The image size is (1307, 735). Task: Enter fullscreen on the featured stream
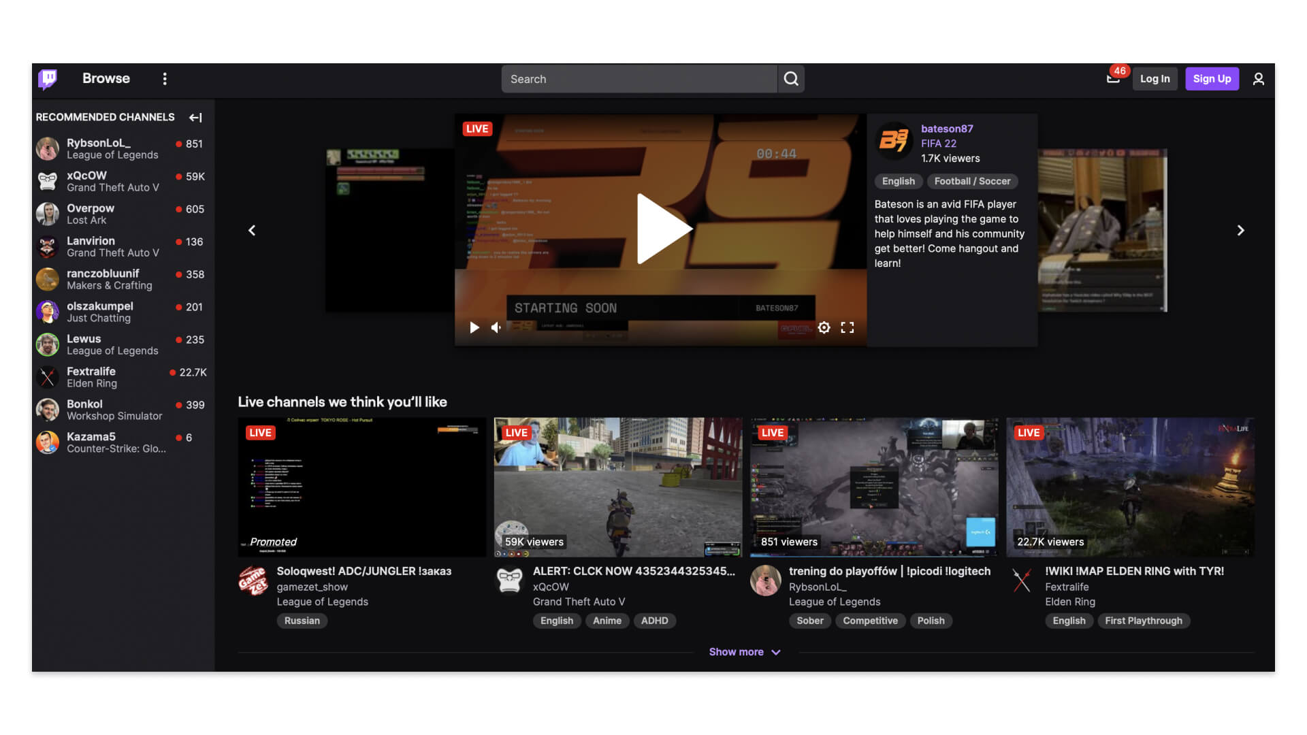848,328
